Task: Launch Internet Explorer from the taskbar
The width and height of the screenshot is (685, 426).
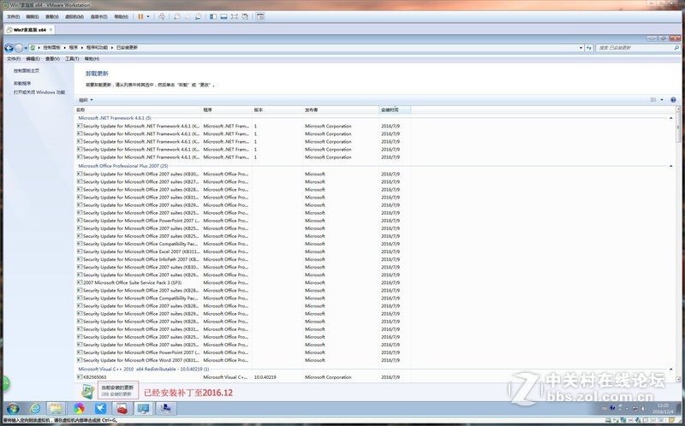Action: coord(35,409)
